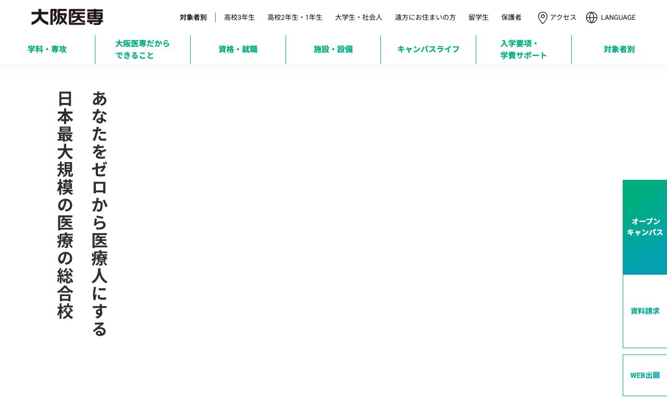
Task: Open the 学科・専攻 menu
Action: coord(47,50)
